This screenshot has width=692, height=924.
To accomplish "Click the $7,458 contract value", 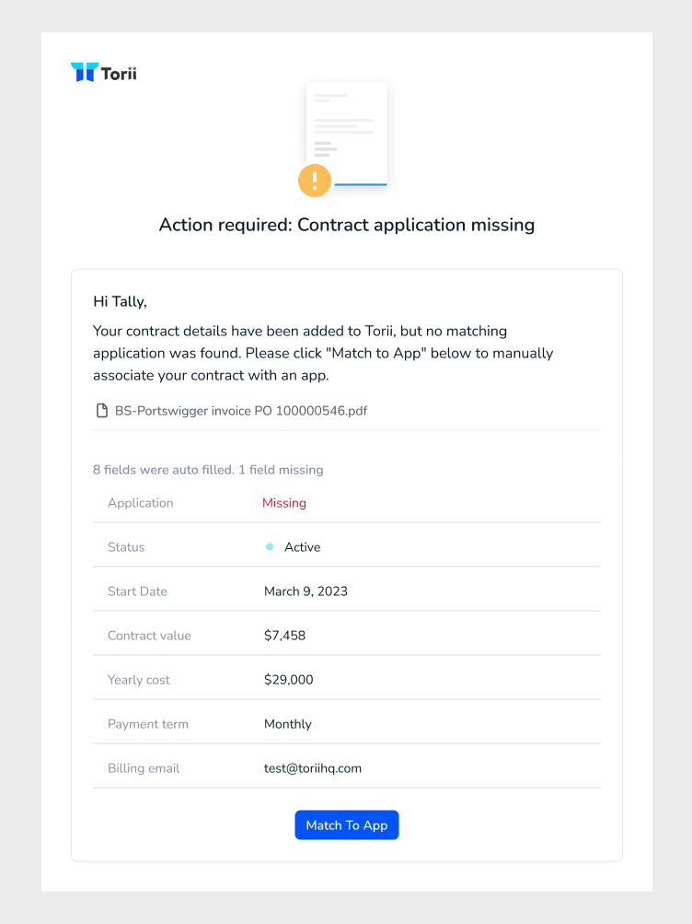I will 284,636.
